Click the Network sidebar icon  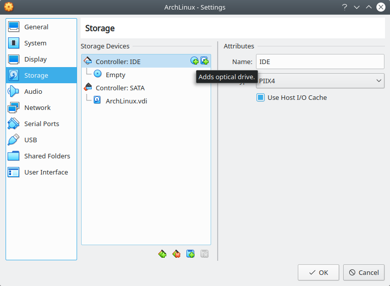point(14,107)
